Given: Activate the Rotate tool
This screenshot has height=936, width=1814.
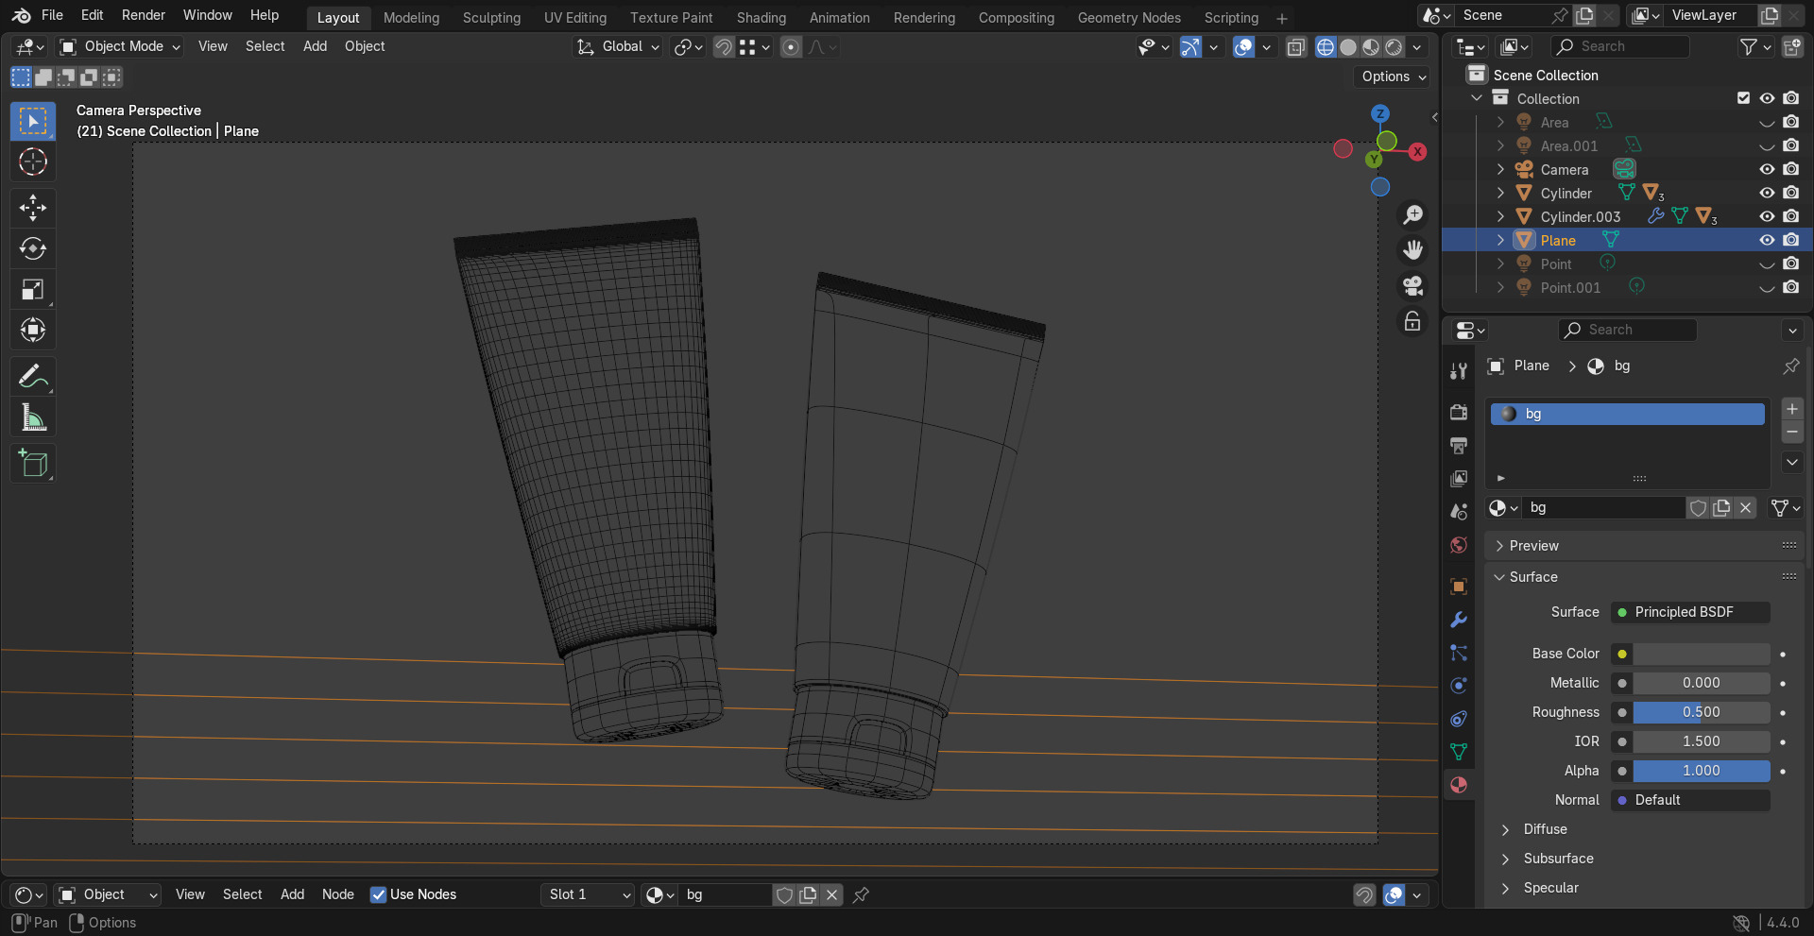Looking at the screenshot, I should coord(33,248).
